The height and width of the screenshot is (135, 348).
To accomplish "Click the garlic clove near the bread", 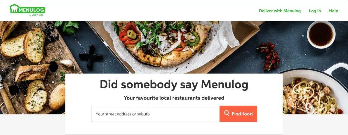I will (x=68, y=63).
